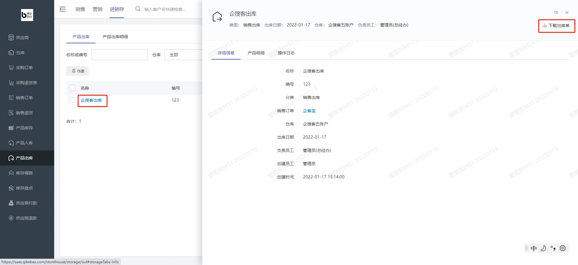Click the punctuation mode icon
The width and height of the screenshot is (578, 265).
[x=553, y=248]
